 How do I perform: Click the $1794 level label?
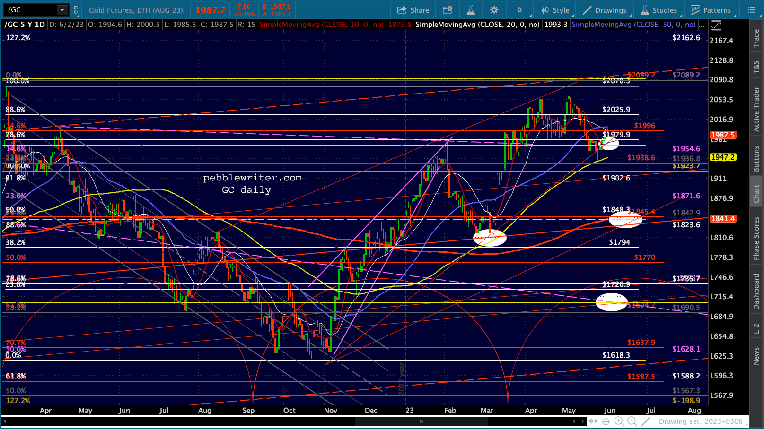[620, 242]
